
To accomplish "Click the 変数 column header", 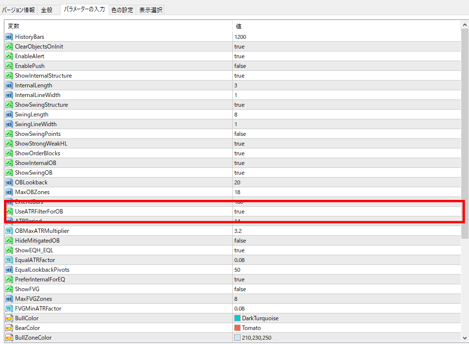I will point(14,26).
